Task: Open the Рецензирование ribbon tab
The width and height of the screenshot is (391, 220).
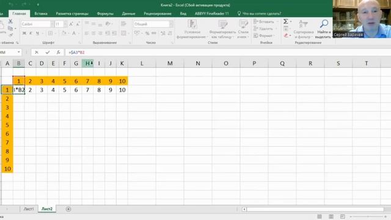Action: (158, 13)
